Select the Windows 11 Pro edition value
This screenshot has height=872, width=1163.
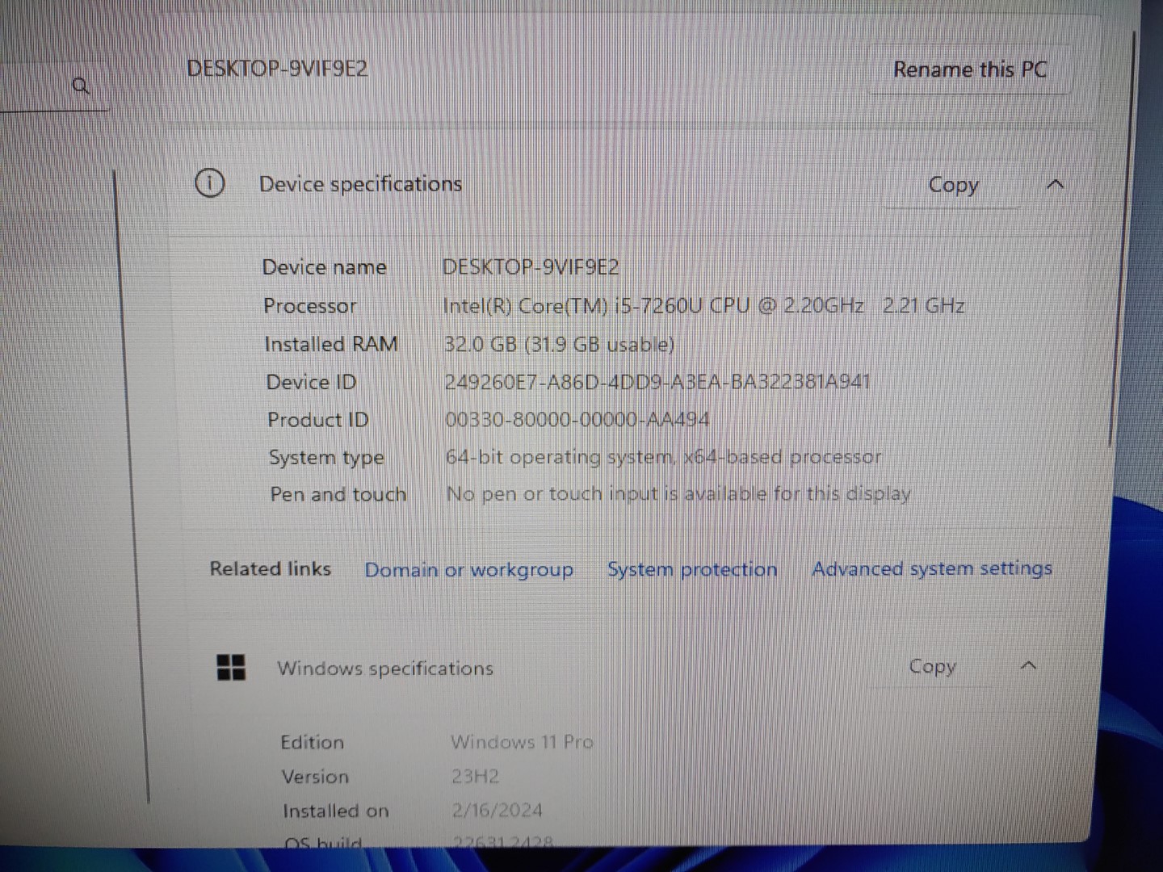pyautogui.click(x=522, y=741)
